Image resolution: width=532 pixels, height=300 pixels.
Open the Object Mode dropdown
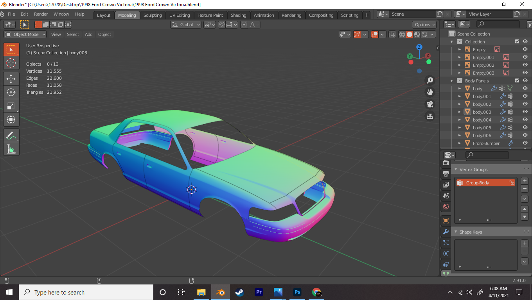tap(25, 34)
